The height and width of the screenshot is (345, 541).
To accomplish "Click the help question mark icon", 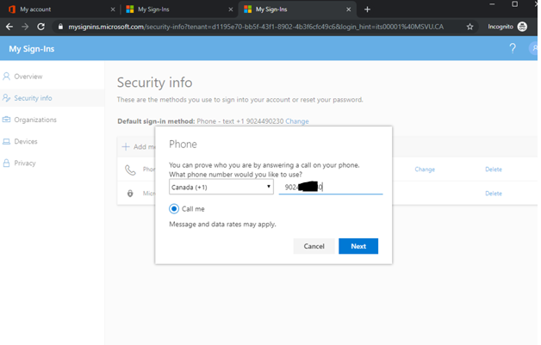I will pyautogui.click(x=513, y=48).
